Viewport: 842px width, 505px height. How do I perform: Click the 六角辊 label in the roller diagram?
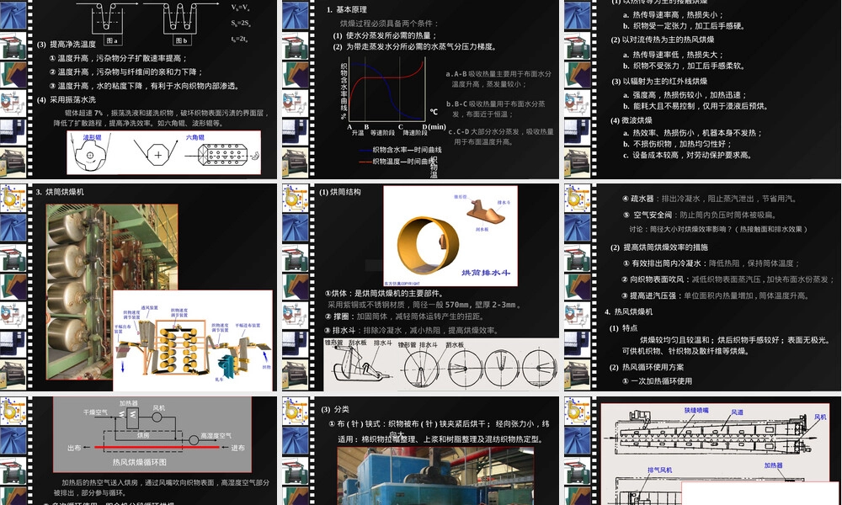195,137
